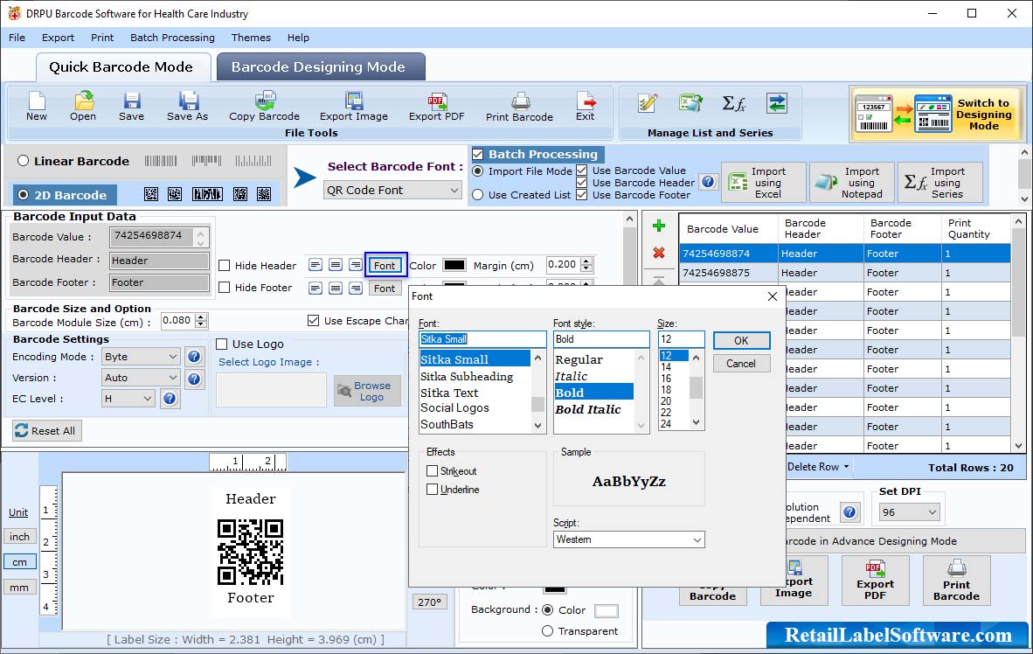1033x654 pixels.
Task: Click the Reset All button
Action: pyautogui.click(x=45, y=431)
